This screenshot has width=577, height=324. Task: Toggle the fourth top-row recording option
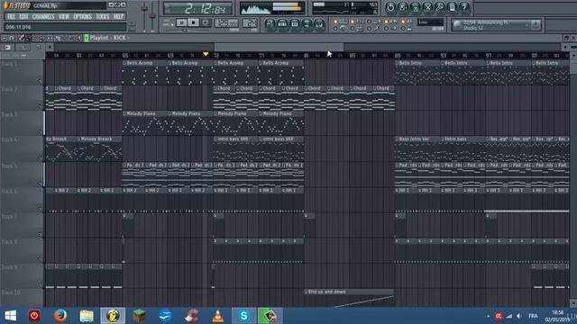coord(386,22)
